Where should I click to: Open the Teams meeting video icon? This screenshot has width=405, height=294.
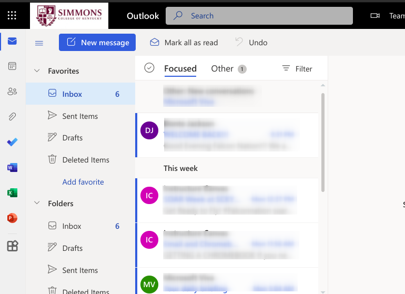pyautogui.click(x=375, y=16)
